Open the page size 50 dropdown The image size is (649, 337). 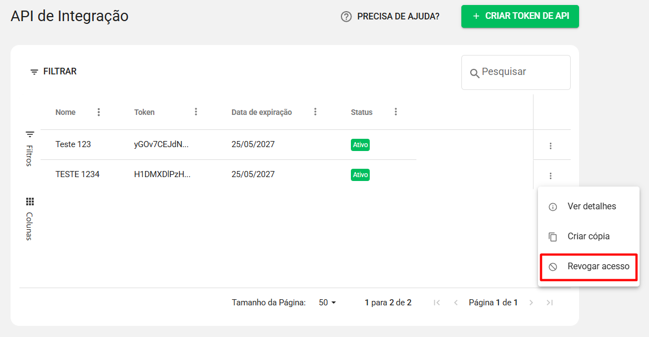pos(327,303)
